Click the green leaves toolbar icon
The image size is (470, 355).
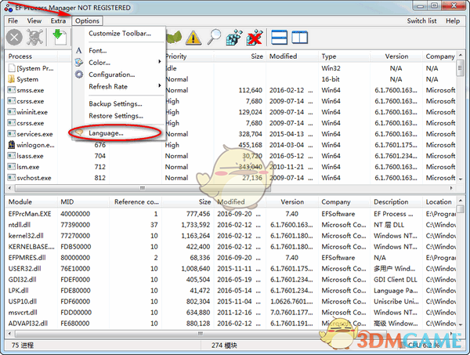click(174, 38)
